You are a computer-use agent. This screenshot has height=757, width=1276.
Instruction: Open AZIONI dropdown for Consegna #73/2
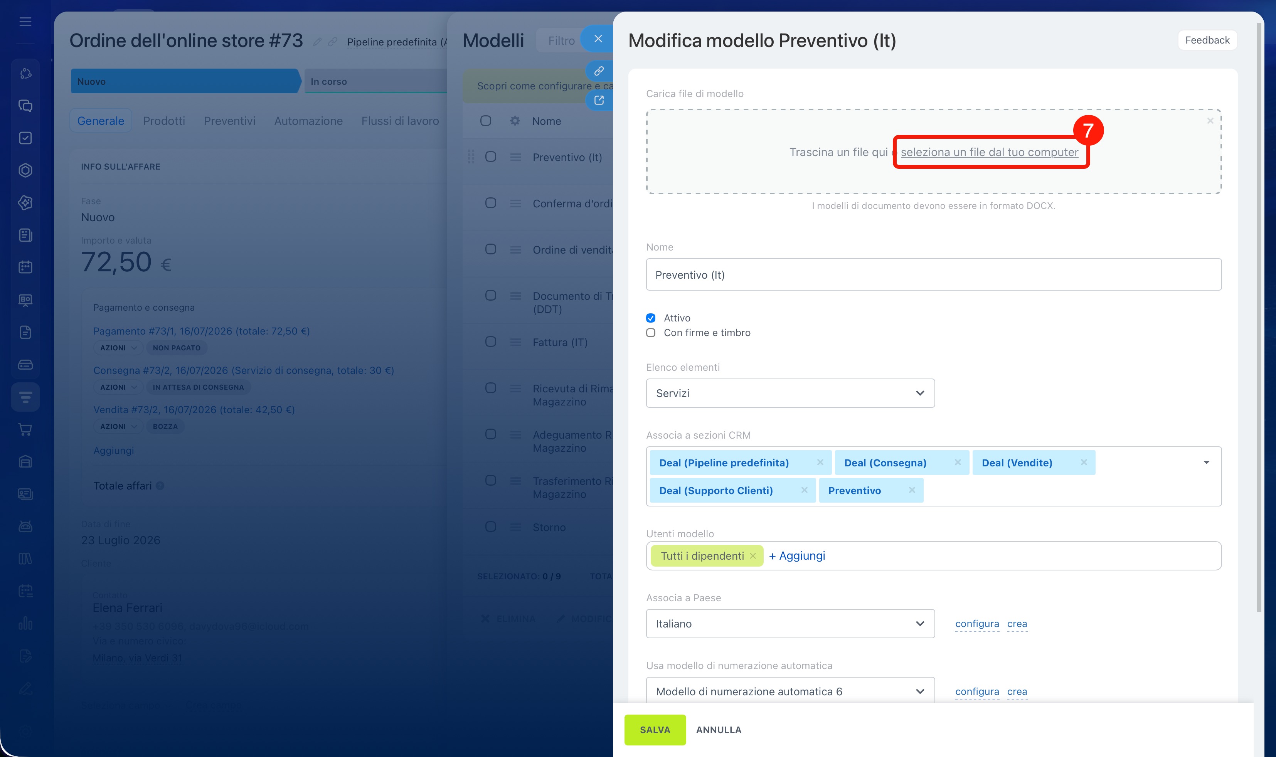point(118,387)
